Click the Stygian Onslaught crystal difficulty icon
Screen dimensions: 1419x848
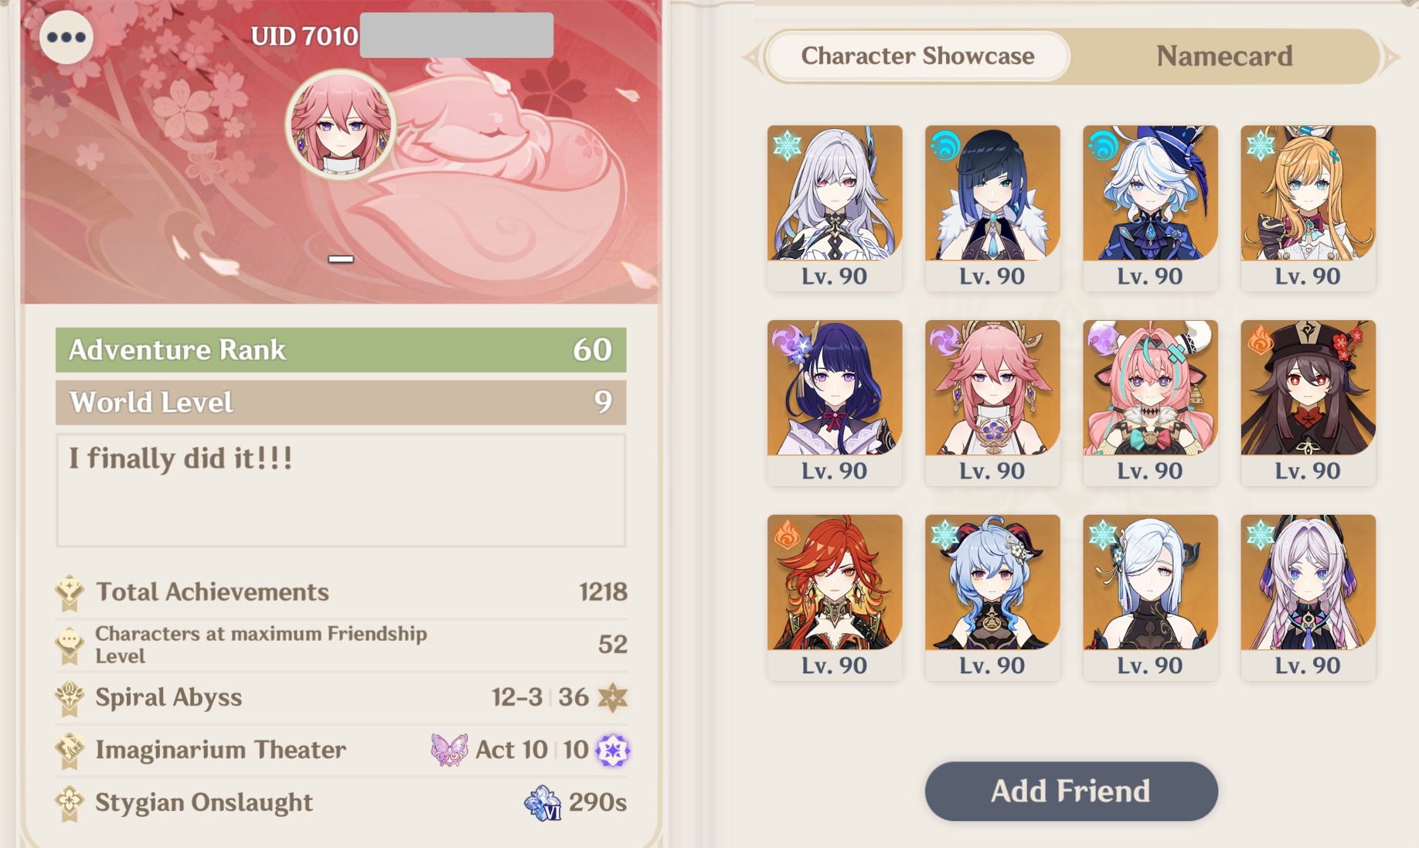click(543, 803)
